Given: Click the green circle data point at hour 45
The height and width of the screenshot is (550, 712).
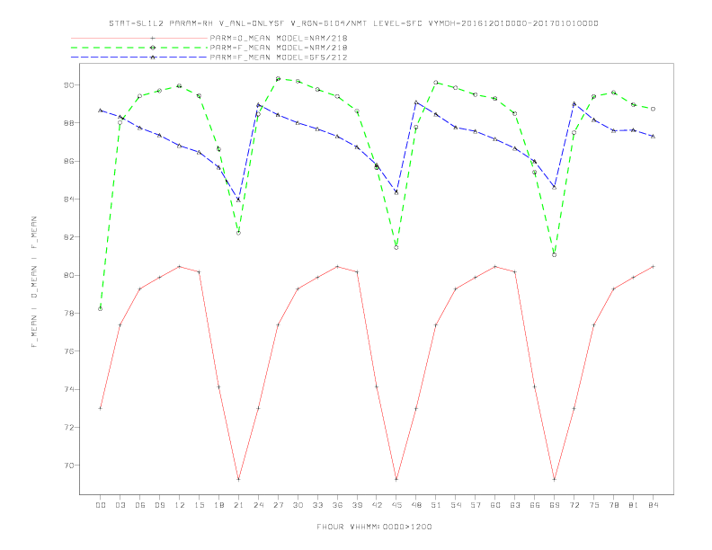Looking at the screenshot, I should coord(396,247).
